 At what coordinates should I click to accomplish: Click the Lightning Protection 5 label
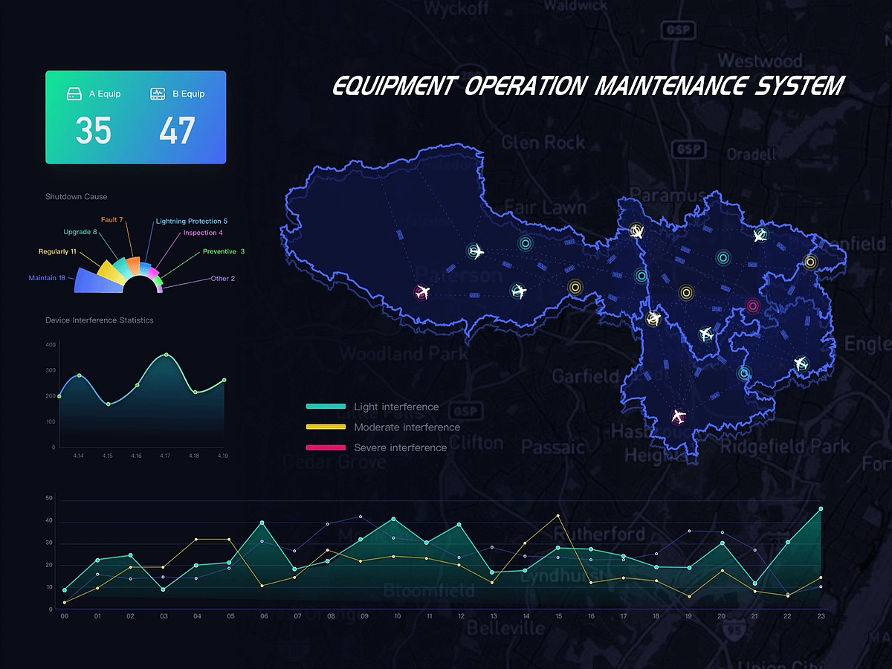click(x=191, y=222)
